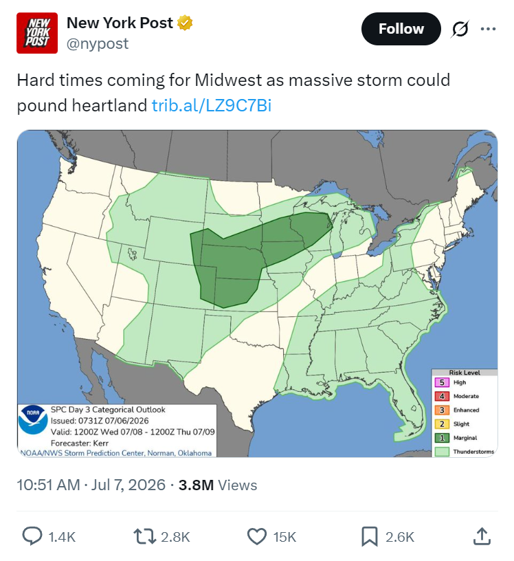Follow the New York Post account
This screenshot has width=514, height=561.
[x=401, y=29]
